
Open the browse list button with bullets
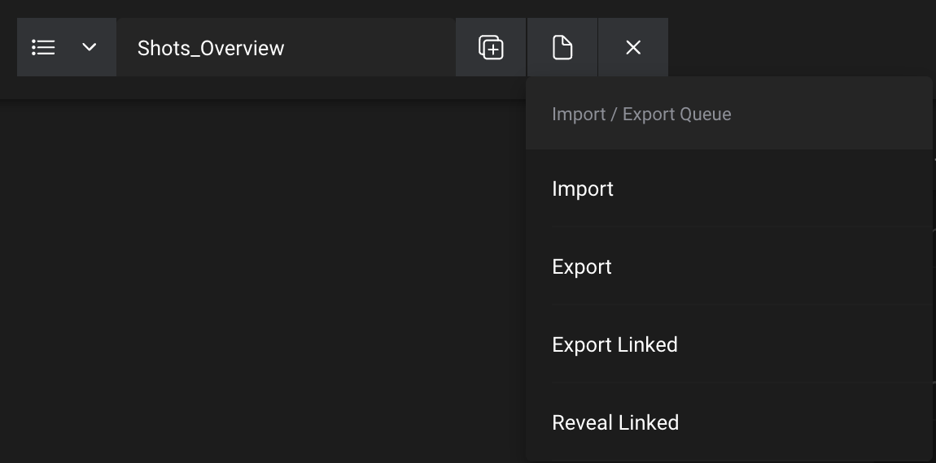(43, 48)
